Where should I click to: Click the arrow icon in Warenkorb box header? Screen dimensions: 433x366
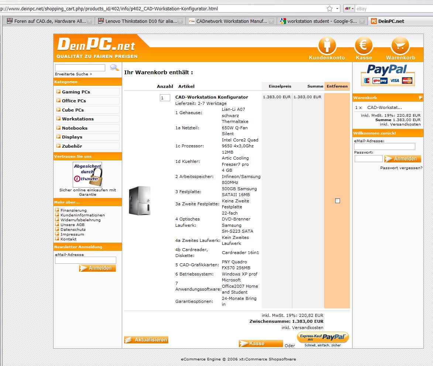(420, 98)
